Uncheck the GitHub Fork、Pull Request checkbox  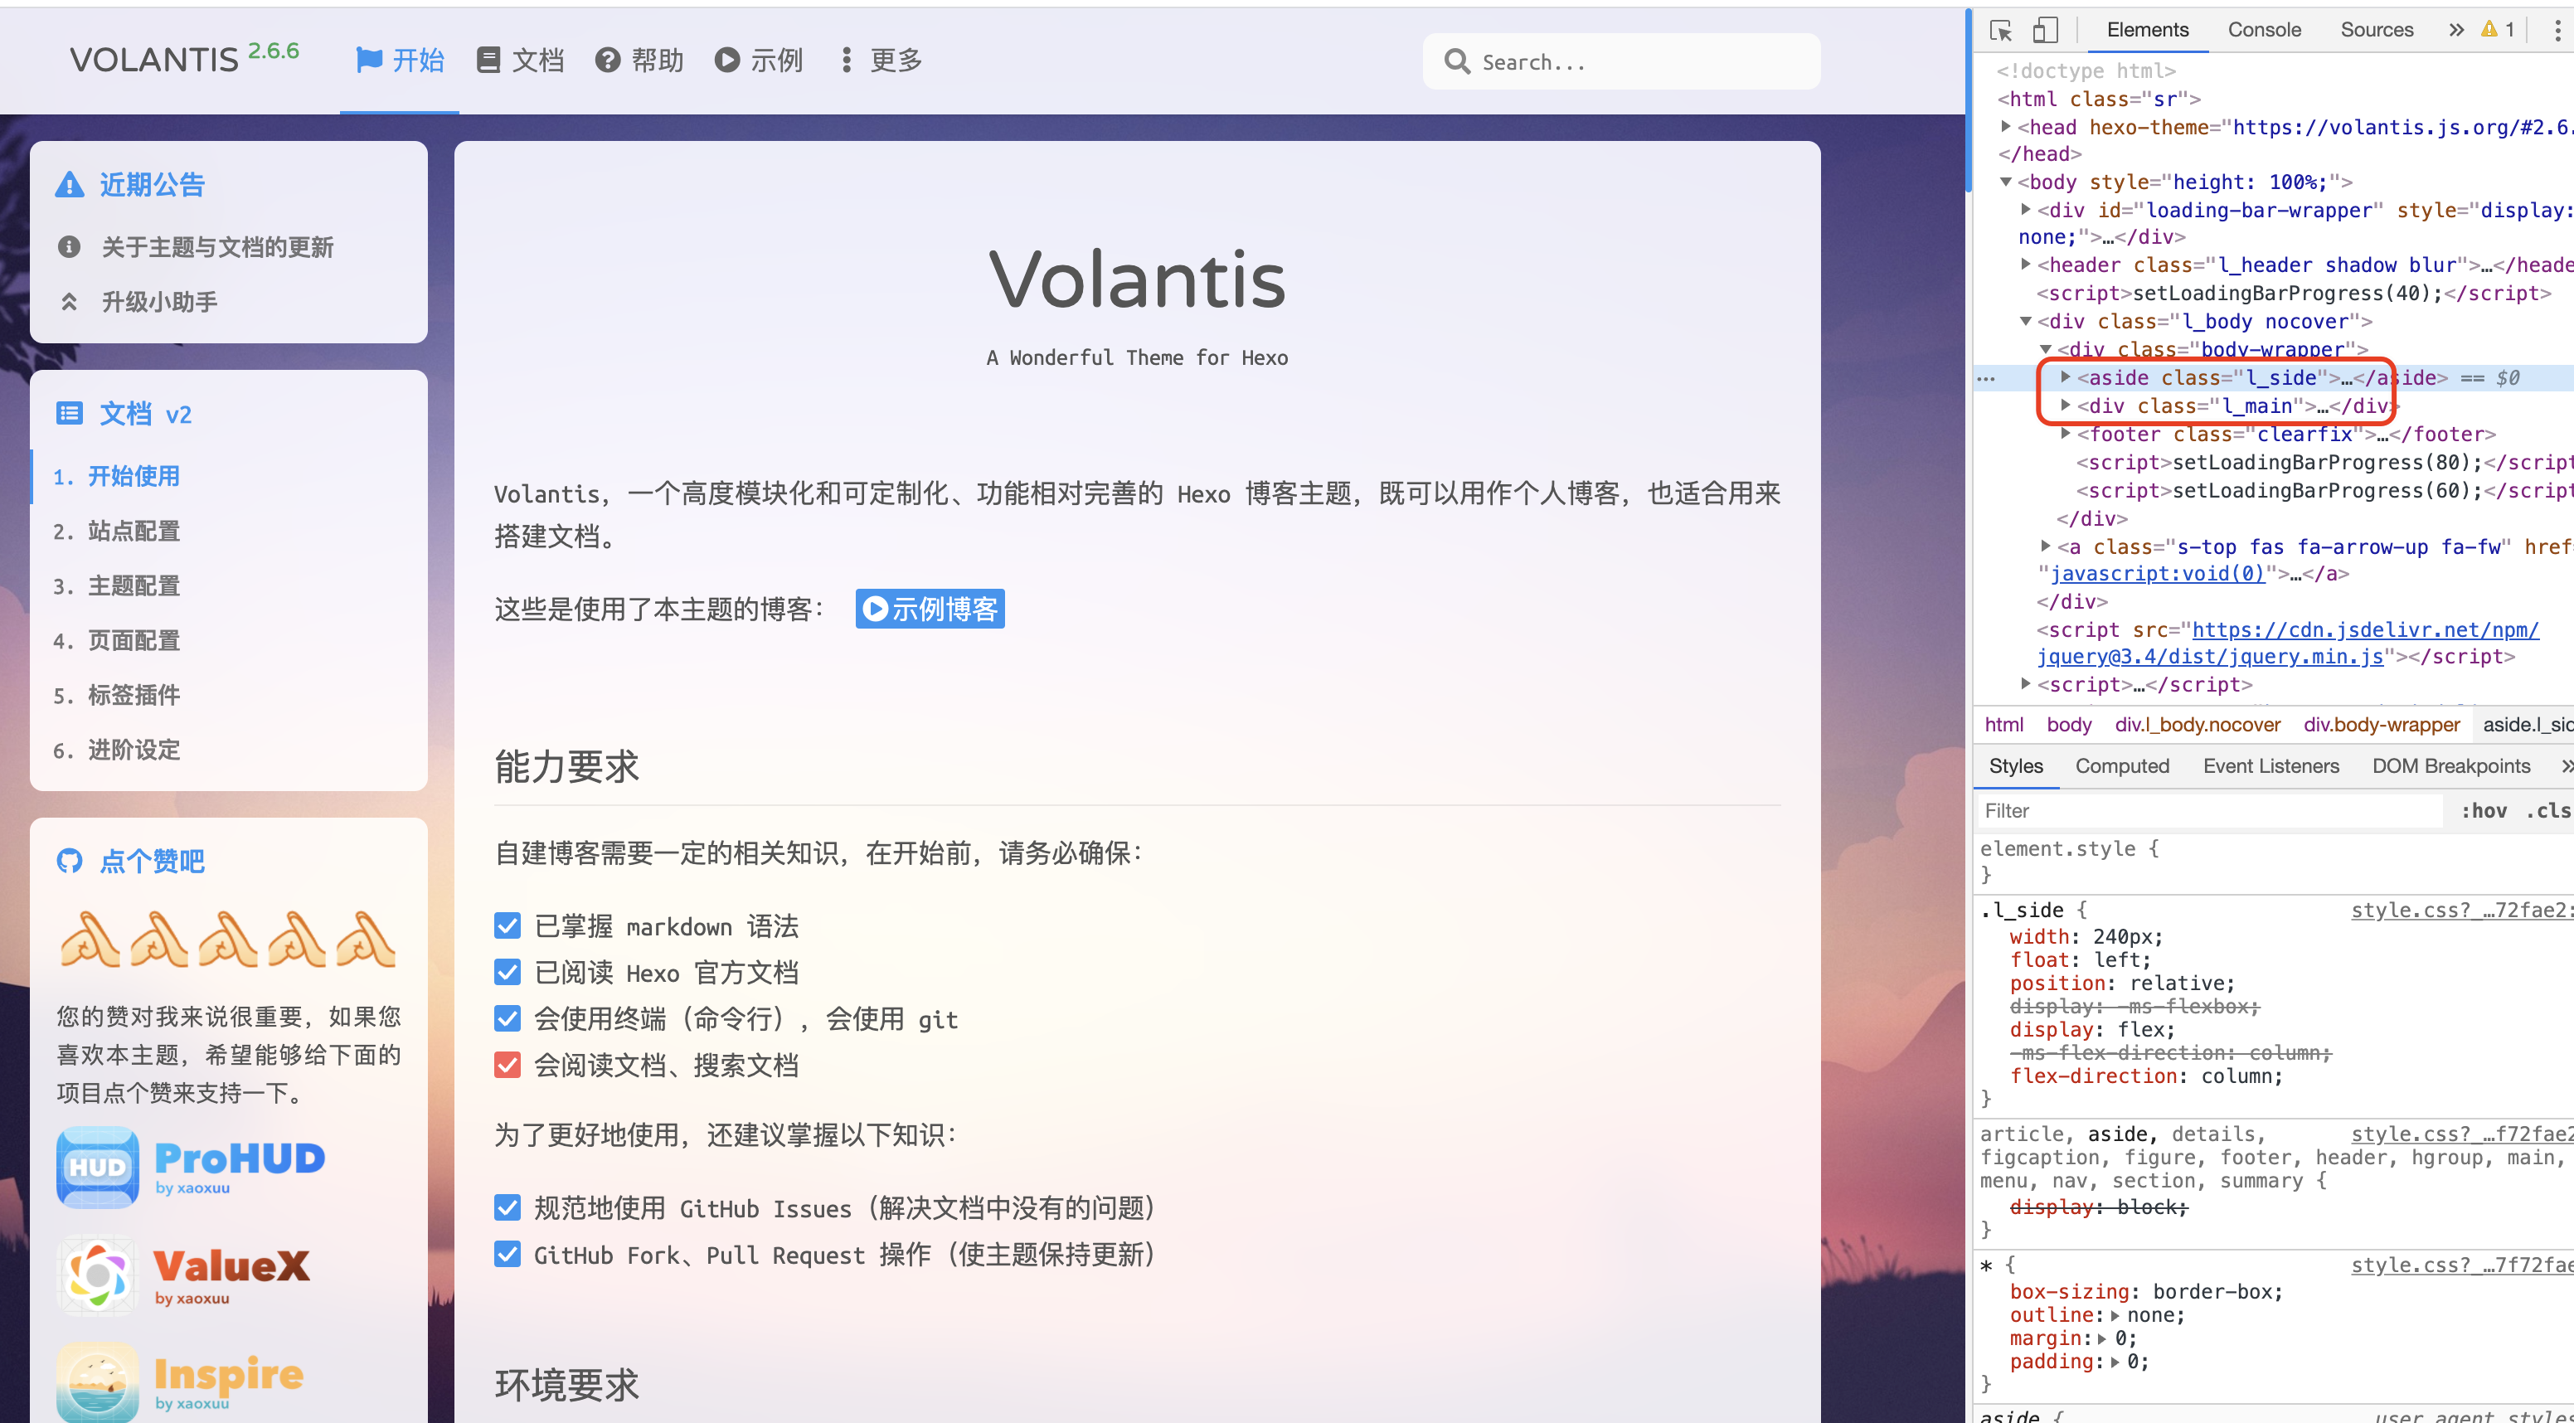(508, 1254)
